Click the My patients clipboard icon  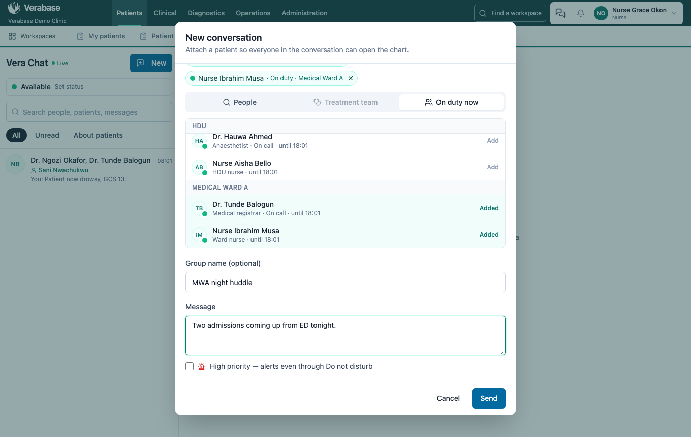[x=80, y=36]
